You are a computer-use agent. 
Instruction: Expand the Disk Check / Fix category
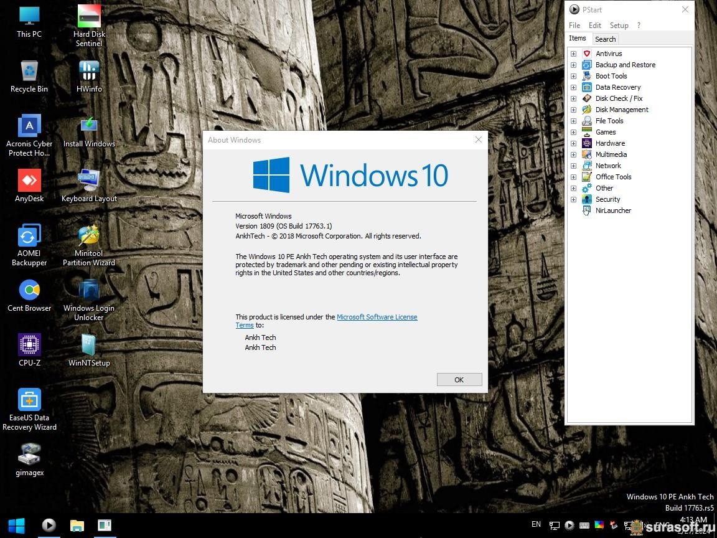(x=573, y=98)
